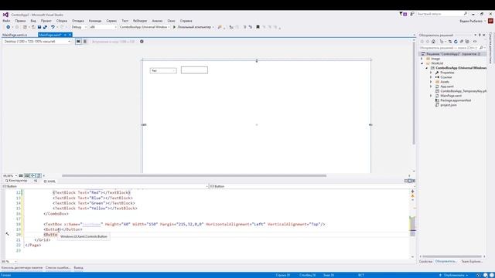Click the </Page> closing tag

tap(33, 245)
